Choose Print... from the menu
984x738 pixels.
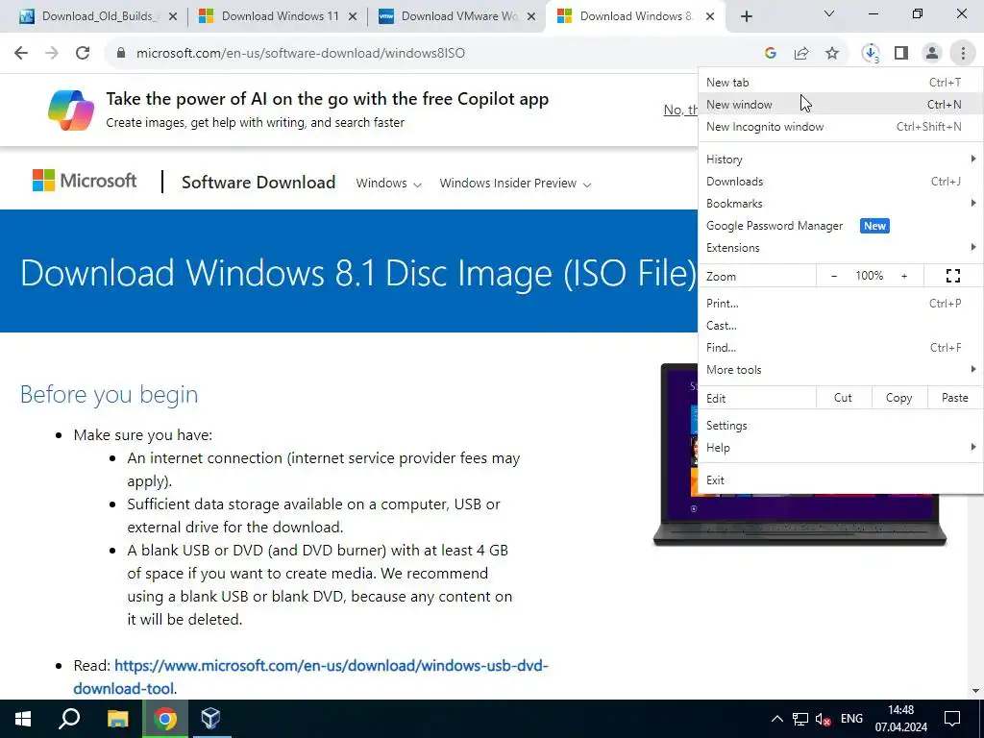coord(840,303)
